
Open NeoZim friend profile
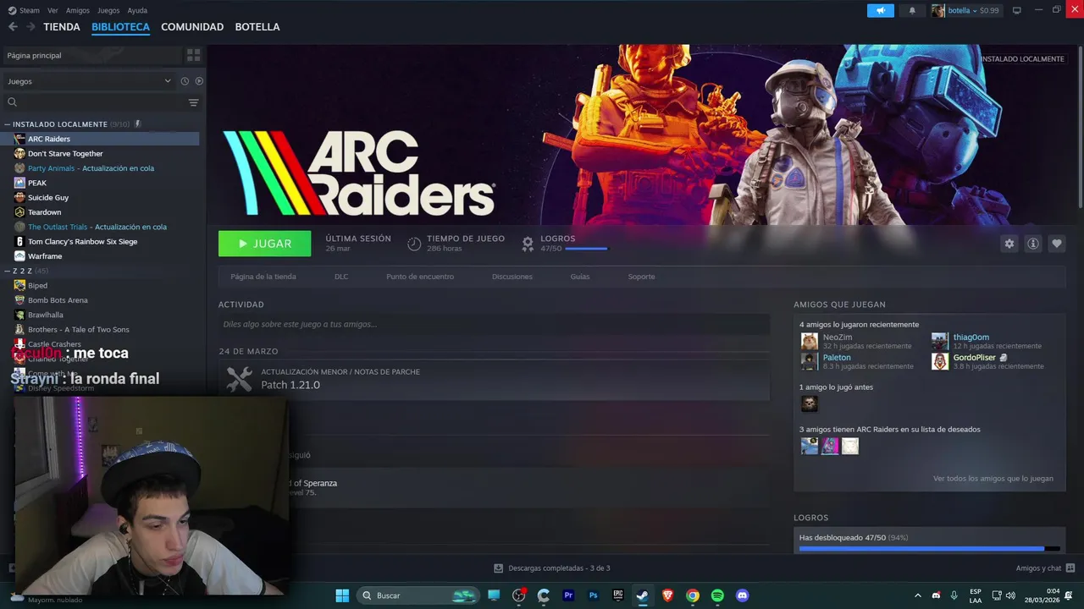tap(838, 337)
